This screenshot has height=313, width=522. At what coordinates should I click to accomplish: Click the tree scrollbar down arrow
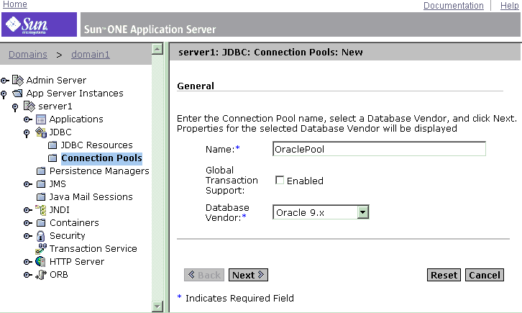click(157, 306)
